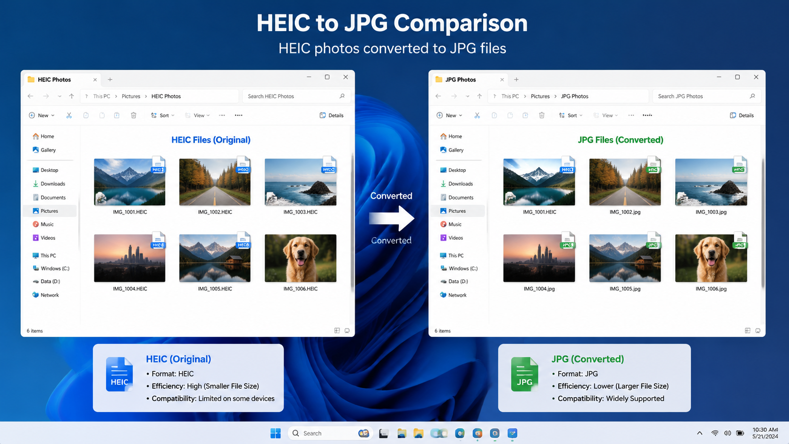Viewport: 789px width, 444px height.
Task: Click Search HEIC Photos field
Action: pyautogui.click(x=296, y=96)
